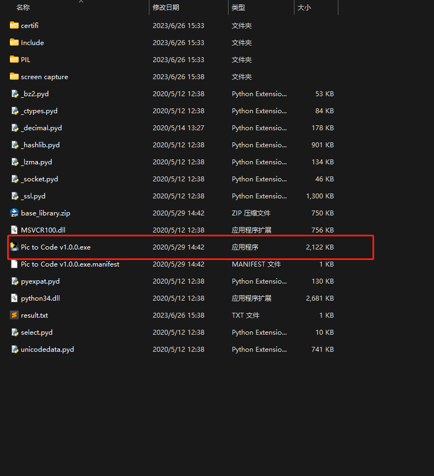Viewport: 434px width, 476px height.
Task: Click the 46 KB size value
Action: 325,179
